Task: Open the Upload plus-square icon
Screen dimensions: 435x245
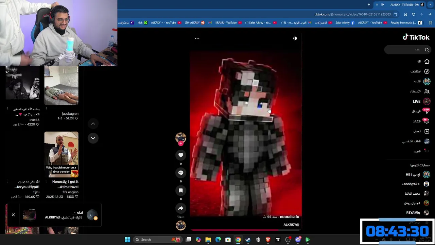Action: [427, 131]
